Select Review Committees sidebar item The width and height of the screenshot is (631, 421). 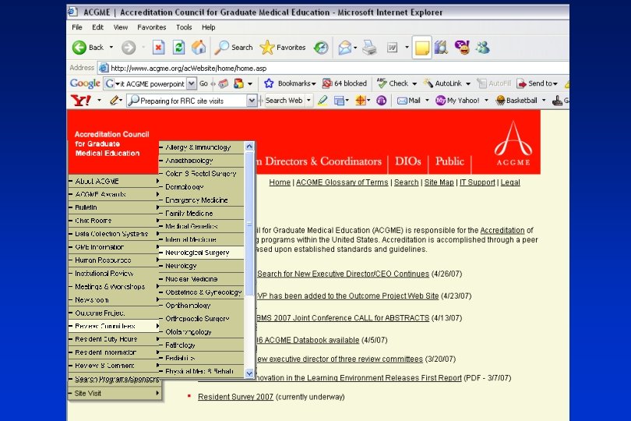click(115, 326)
